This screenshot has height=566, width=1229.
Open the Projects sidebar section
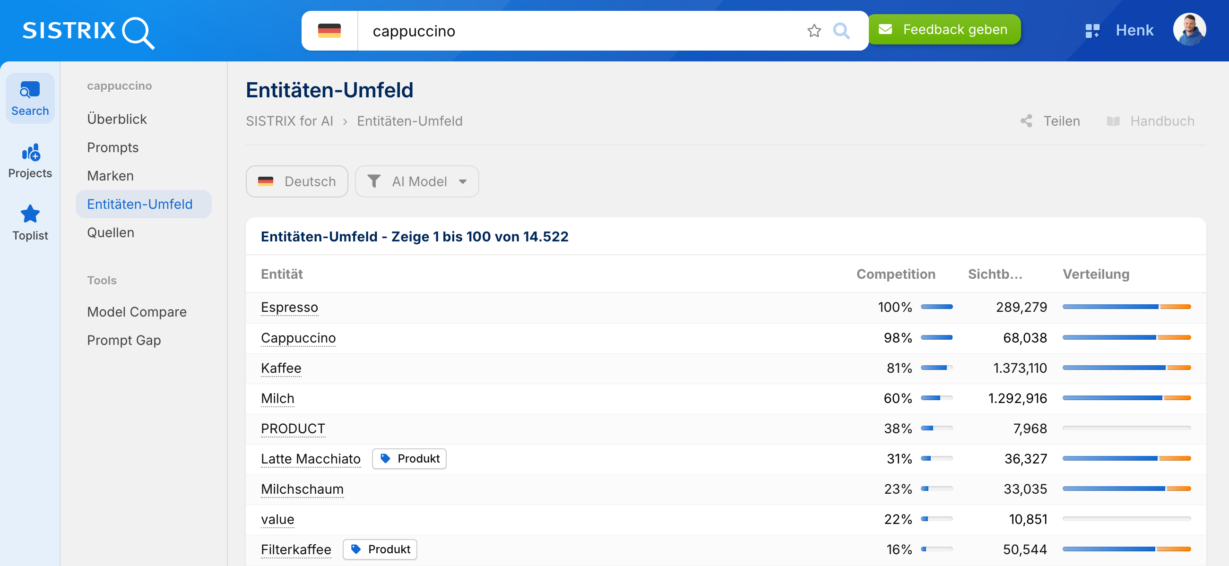pyautogui.click(x=30, y=161)
